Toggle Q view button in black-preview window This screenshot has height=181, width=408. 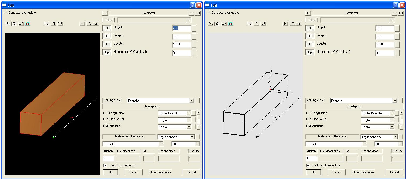tap(14, 24)
